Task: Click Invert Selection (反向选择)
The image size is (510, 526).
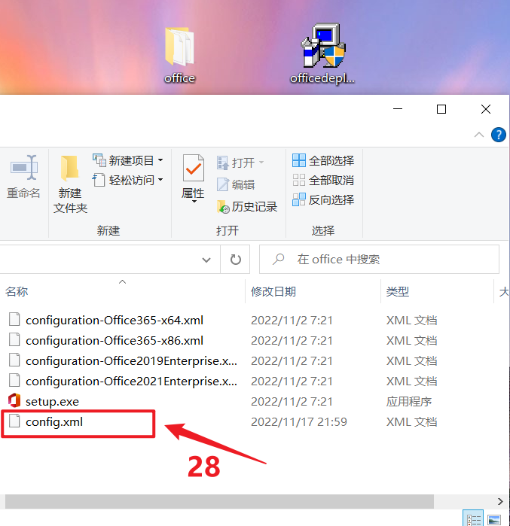Action: [x=323, y=199]
